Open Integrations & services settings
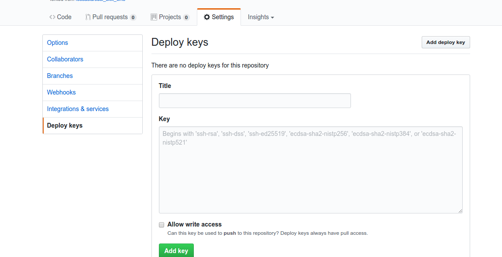The width and height of the screenshot is (502, 257). pos(93,109)
